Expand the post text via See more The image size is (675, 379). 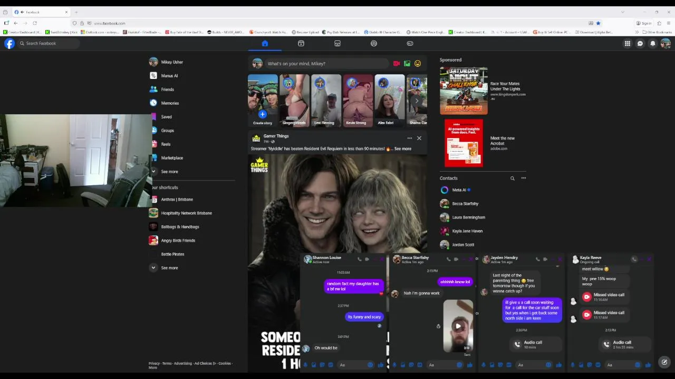402,149
